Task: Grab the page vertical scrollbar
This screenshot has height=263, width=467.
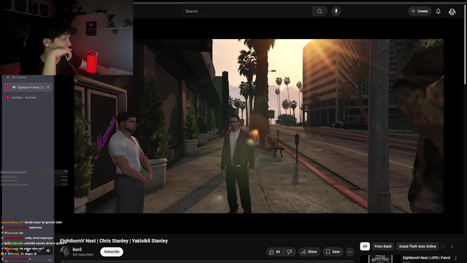Action: 465,44
